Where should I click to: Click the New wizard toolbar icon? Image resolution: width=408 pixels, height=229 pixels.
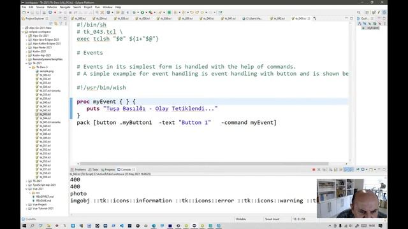coord(24,13)
